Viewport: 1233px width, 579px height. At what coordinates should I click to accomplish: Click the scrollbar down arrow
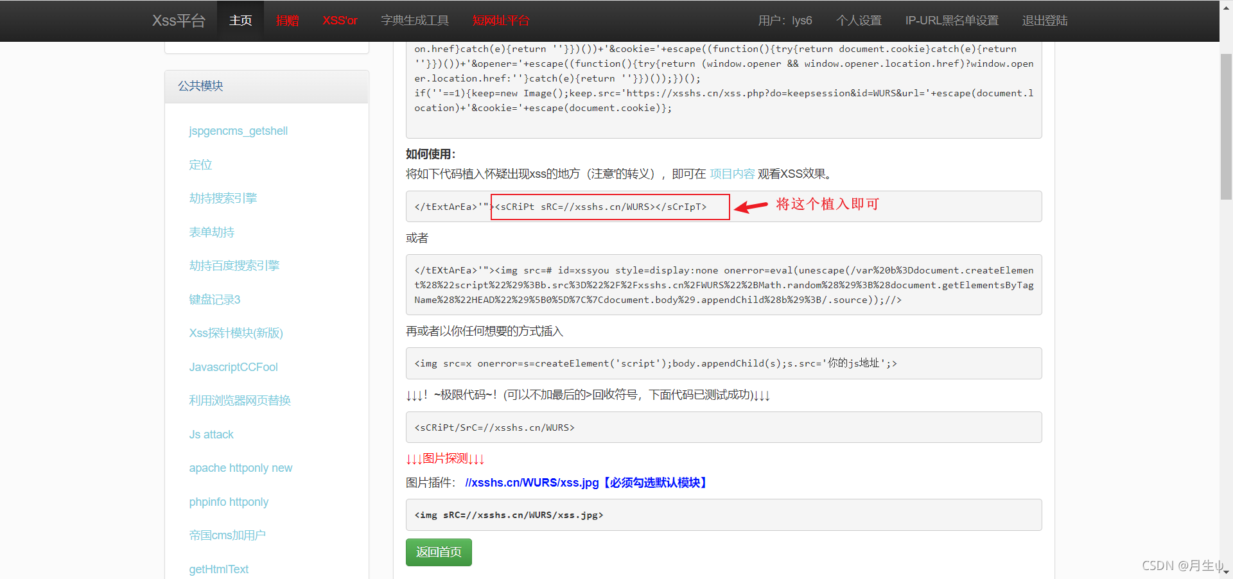1226,572
